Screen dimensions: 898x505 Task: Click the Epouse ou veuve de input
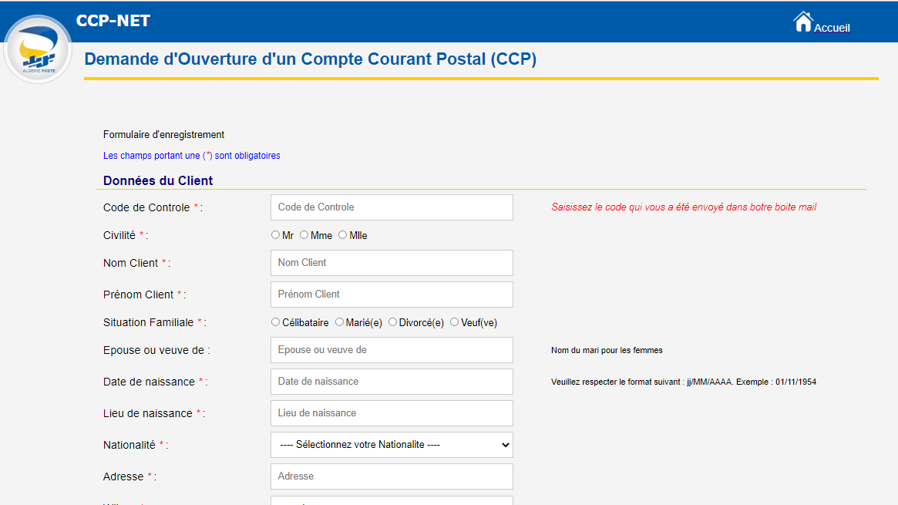pos(392,350)
